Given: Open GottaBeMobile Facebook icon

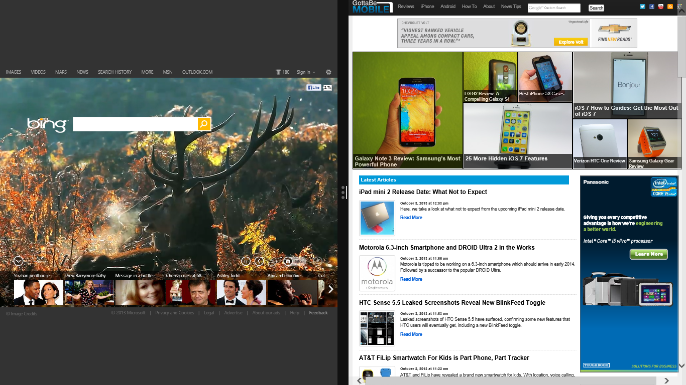Looking at the screenshot, I should [x=652, y=7].
